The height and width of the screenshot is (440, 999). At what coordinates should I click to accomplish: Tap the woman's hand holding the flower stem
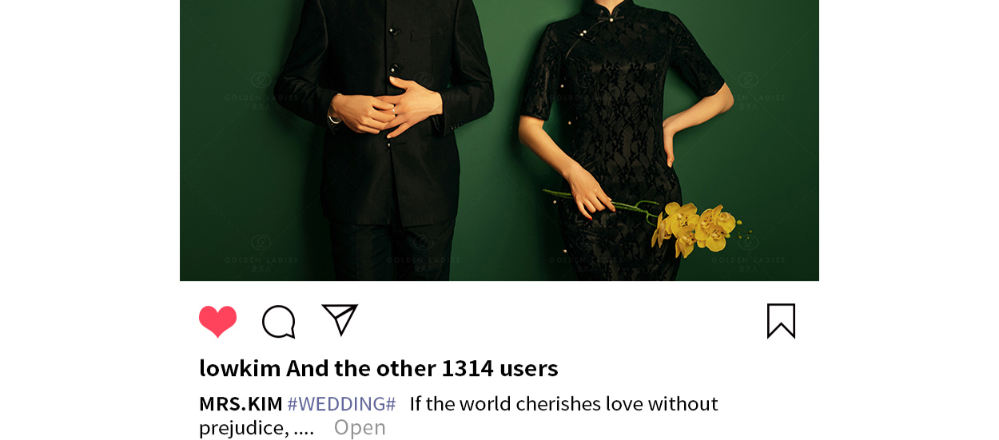tap(590, 196)
